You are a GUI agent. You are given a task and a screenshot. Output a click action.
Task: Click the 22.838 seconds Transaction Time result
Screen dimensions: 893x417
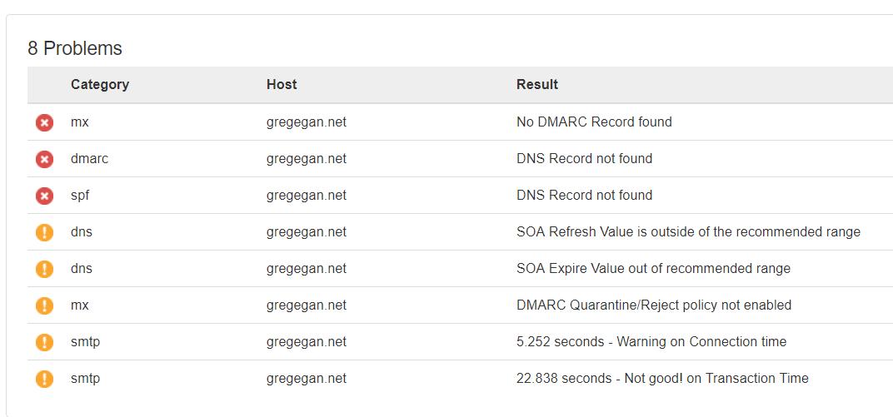(x=662, y=379)
